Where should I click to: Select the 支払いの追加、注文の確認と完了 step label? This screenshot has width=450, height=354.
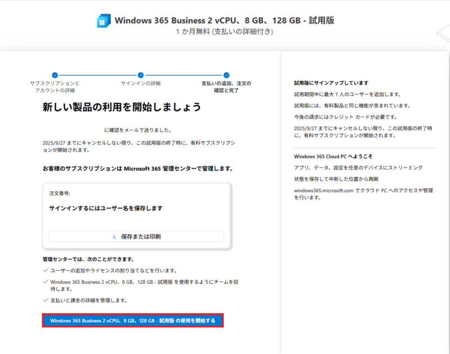226,87
